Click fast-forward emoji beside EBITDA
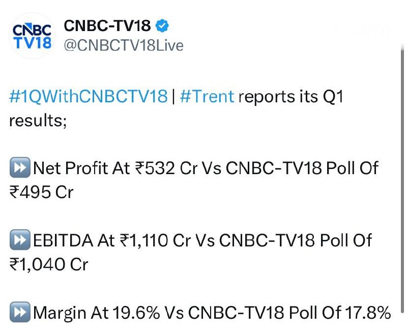 [20, 240]
